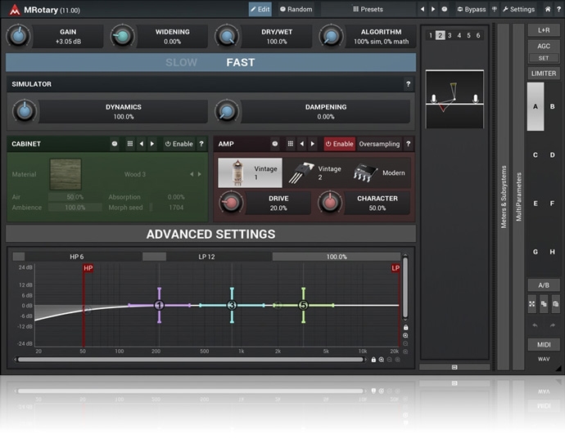Click the Cabinet presets grid icon
565x439 pixels.
tap(129, 144)
